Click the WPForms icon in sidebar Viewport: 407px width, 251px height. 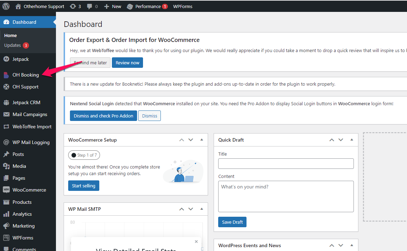6,237
